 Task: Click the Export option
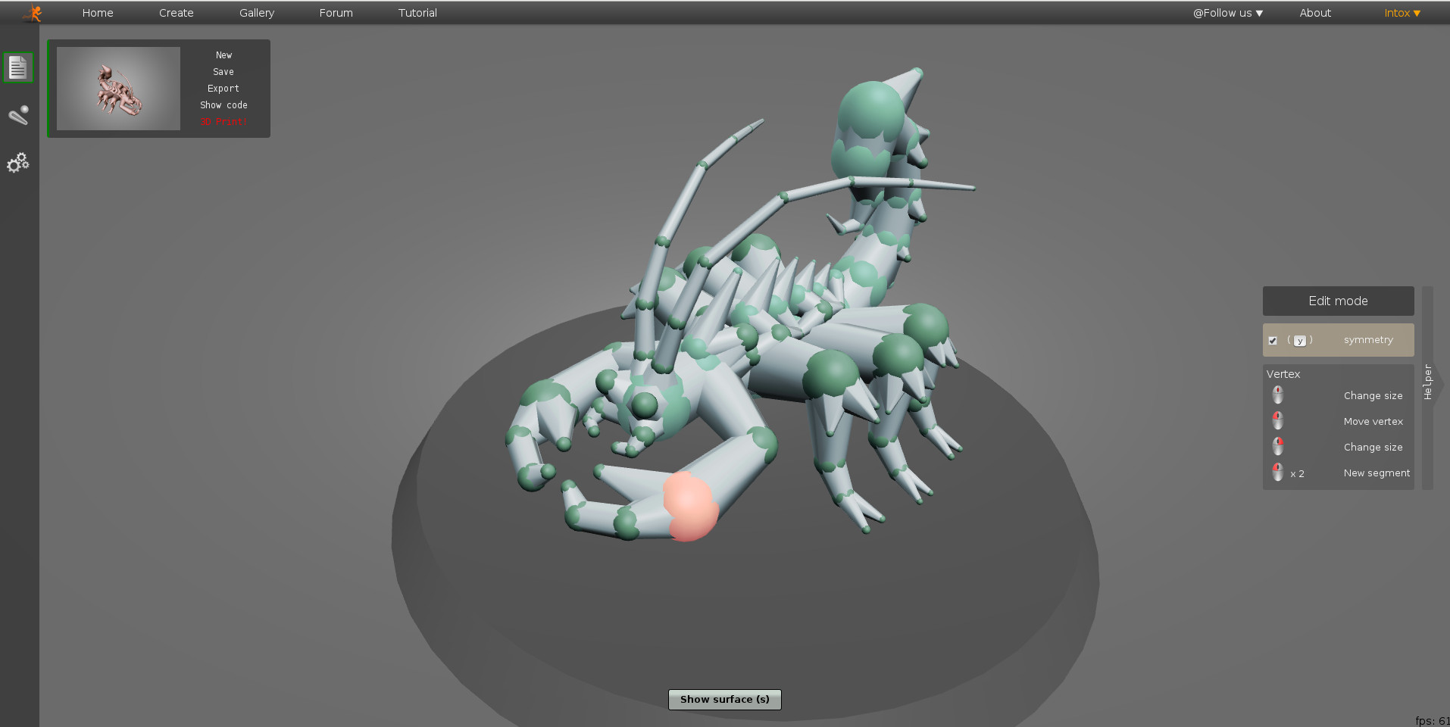tap(223, 89)
